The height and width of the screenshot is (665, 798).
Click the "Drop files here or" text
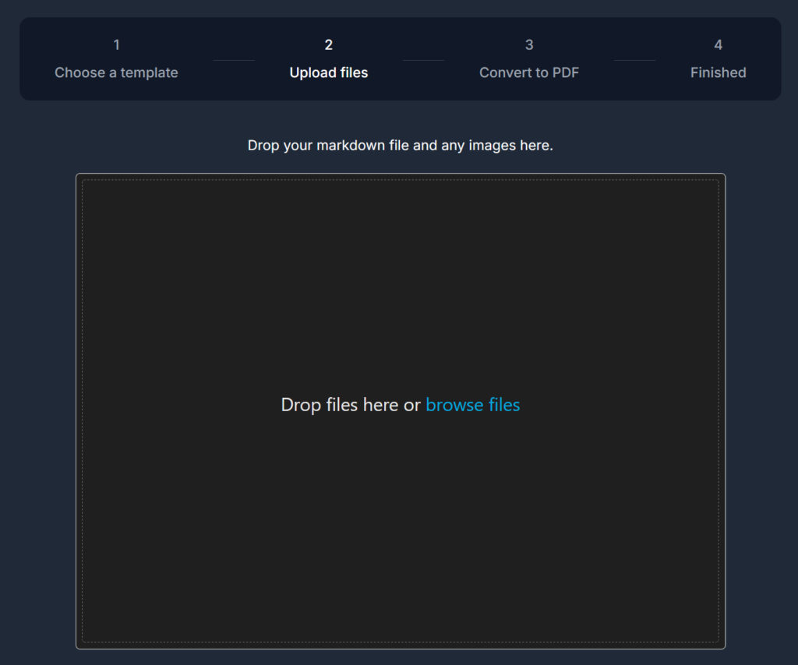351,405
